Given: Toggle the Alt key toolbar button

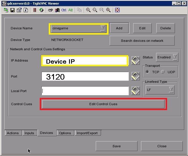Looking at the screenshot, I should pos(70,10).
